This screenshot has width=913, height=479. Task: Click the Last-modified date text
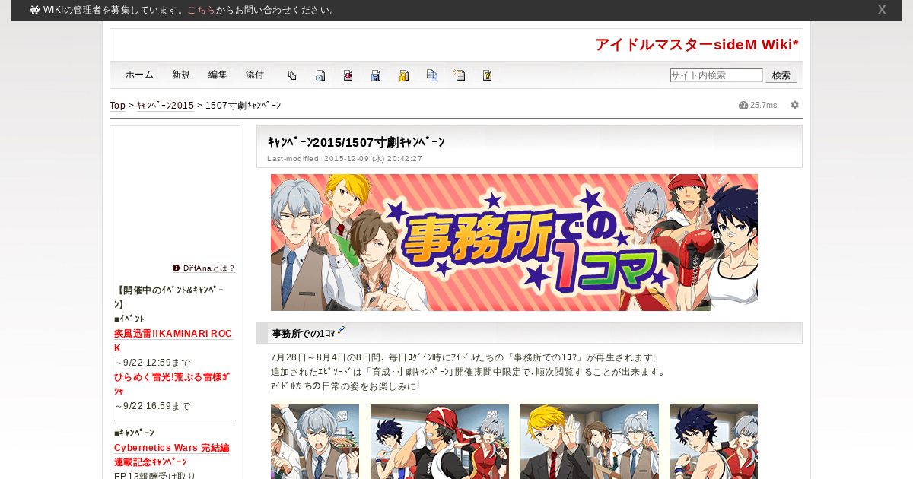point(345,159)
